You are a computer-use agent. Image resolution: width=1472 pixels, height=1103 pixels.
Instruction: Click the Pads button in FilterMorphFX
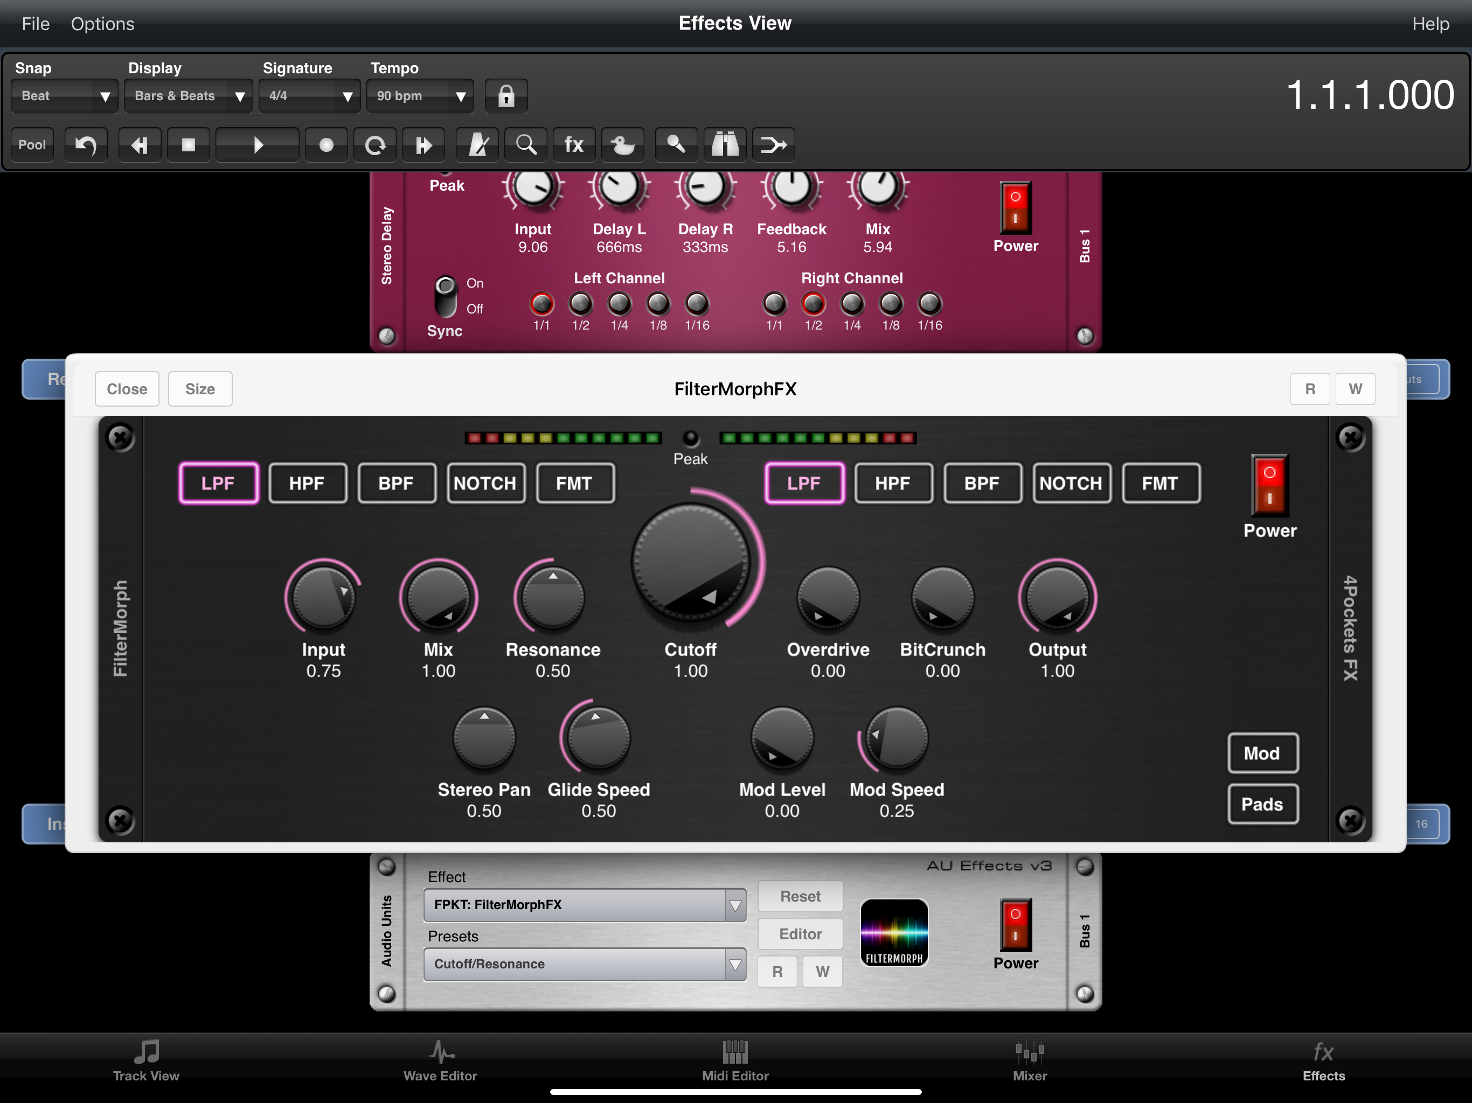coord(1262,804)
